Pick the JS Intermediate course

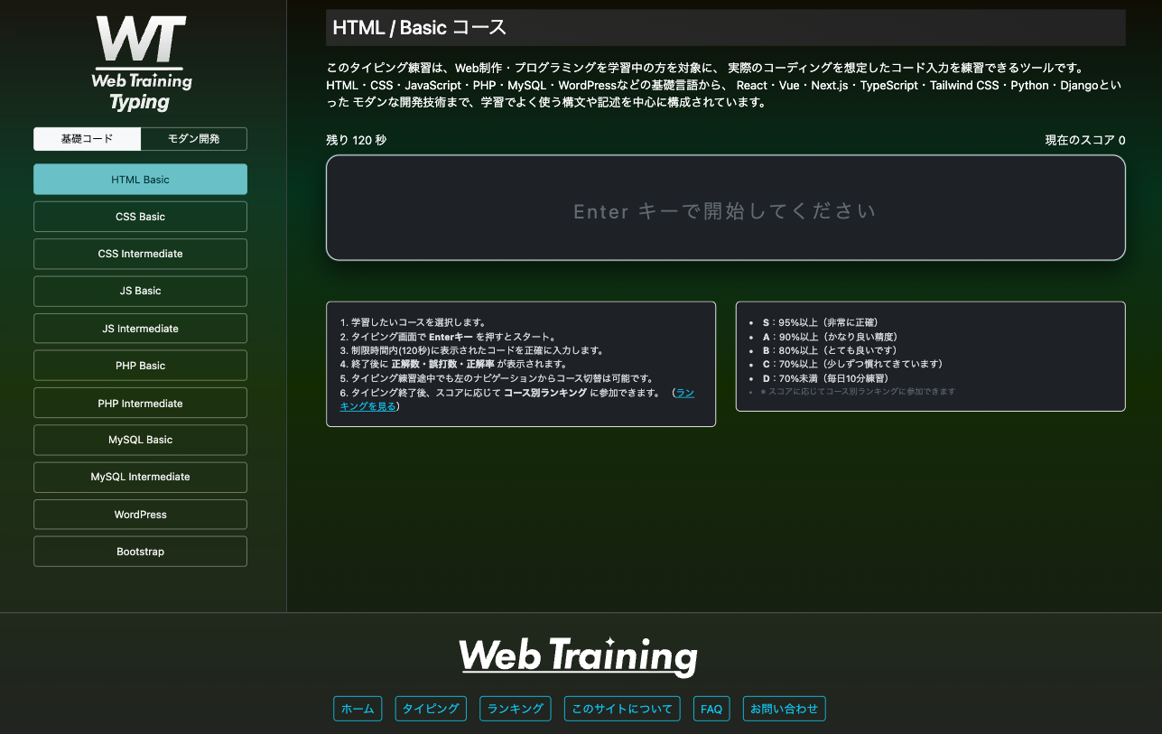click(x=140, y=329)
